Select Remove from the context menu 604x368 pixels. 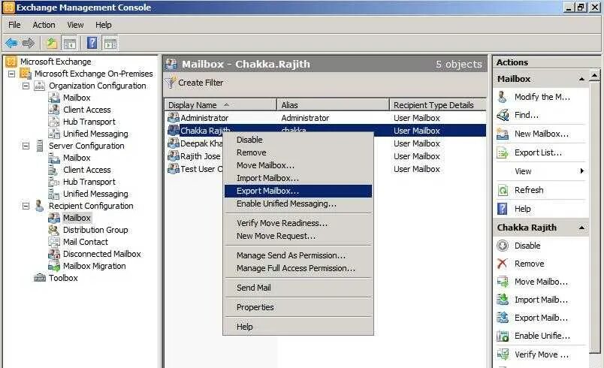coord(298,152)
